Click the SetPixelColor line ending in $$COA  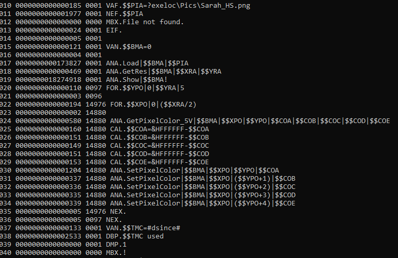point(195,170)
